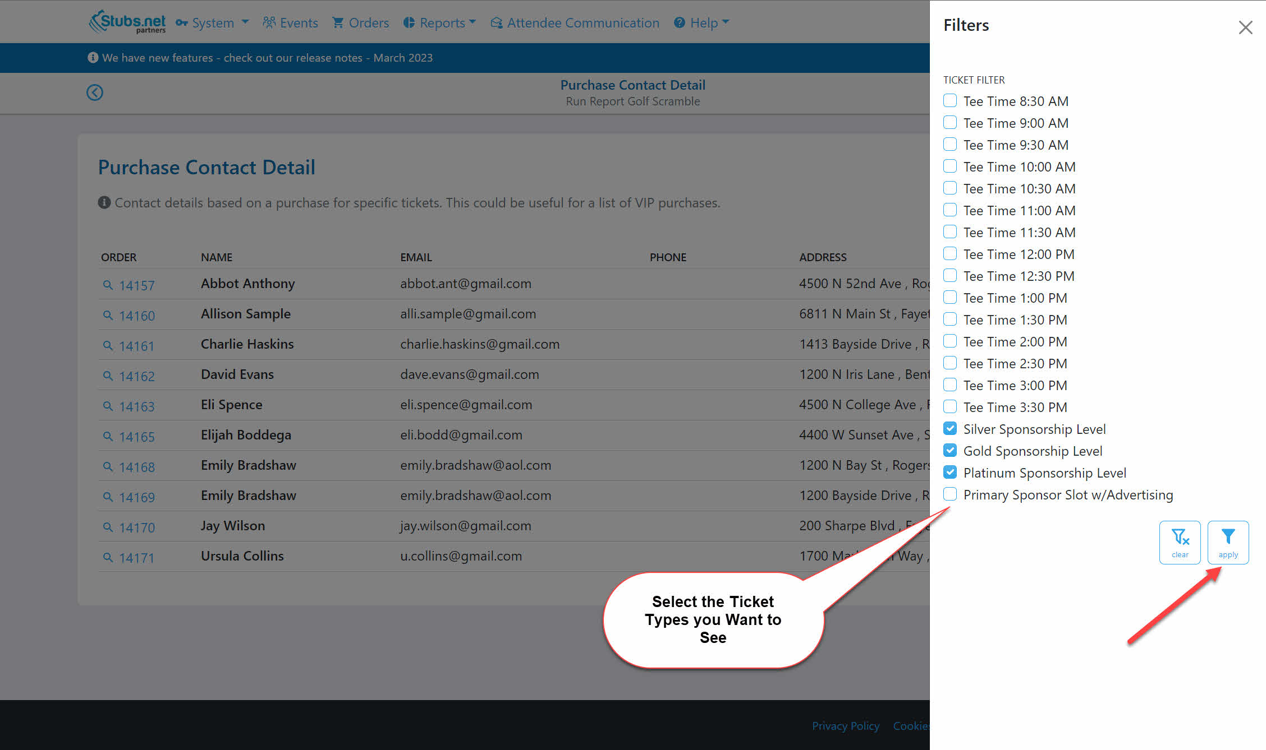Open the Reports dropdown menu
The width and height of the screenshot is (1266, 750).
click(439, 22)
